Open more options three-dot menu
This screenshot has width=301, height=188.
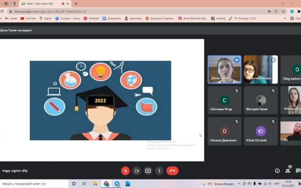(160, 171)
